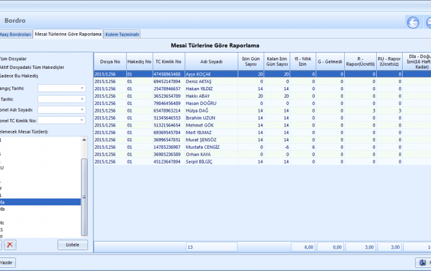Click the Yazdır print button
This screenshot has height=271, width=431.
click(7, 262)
